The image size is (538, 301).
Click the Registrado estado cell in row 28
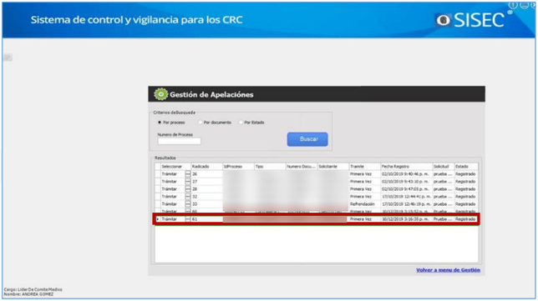coord(465,189)
